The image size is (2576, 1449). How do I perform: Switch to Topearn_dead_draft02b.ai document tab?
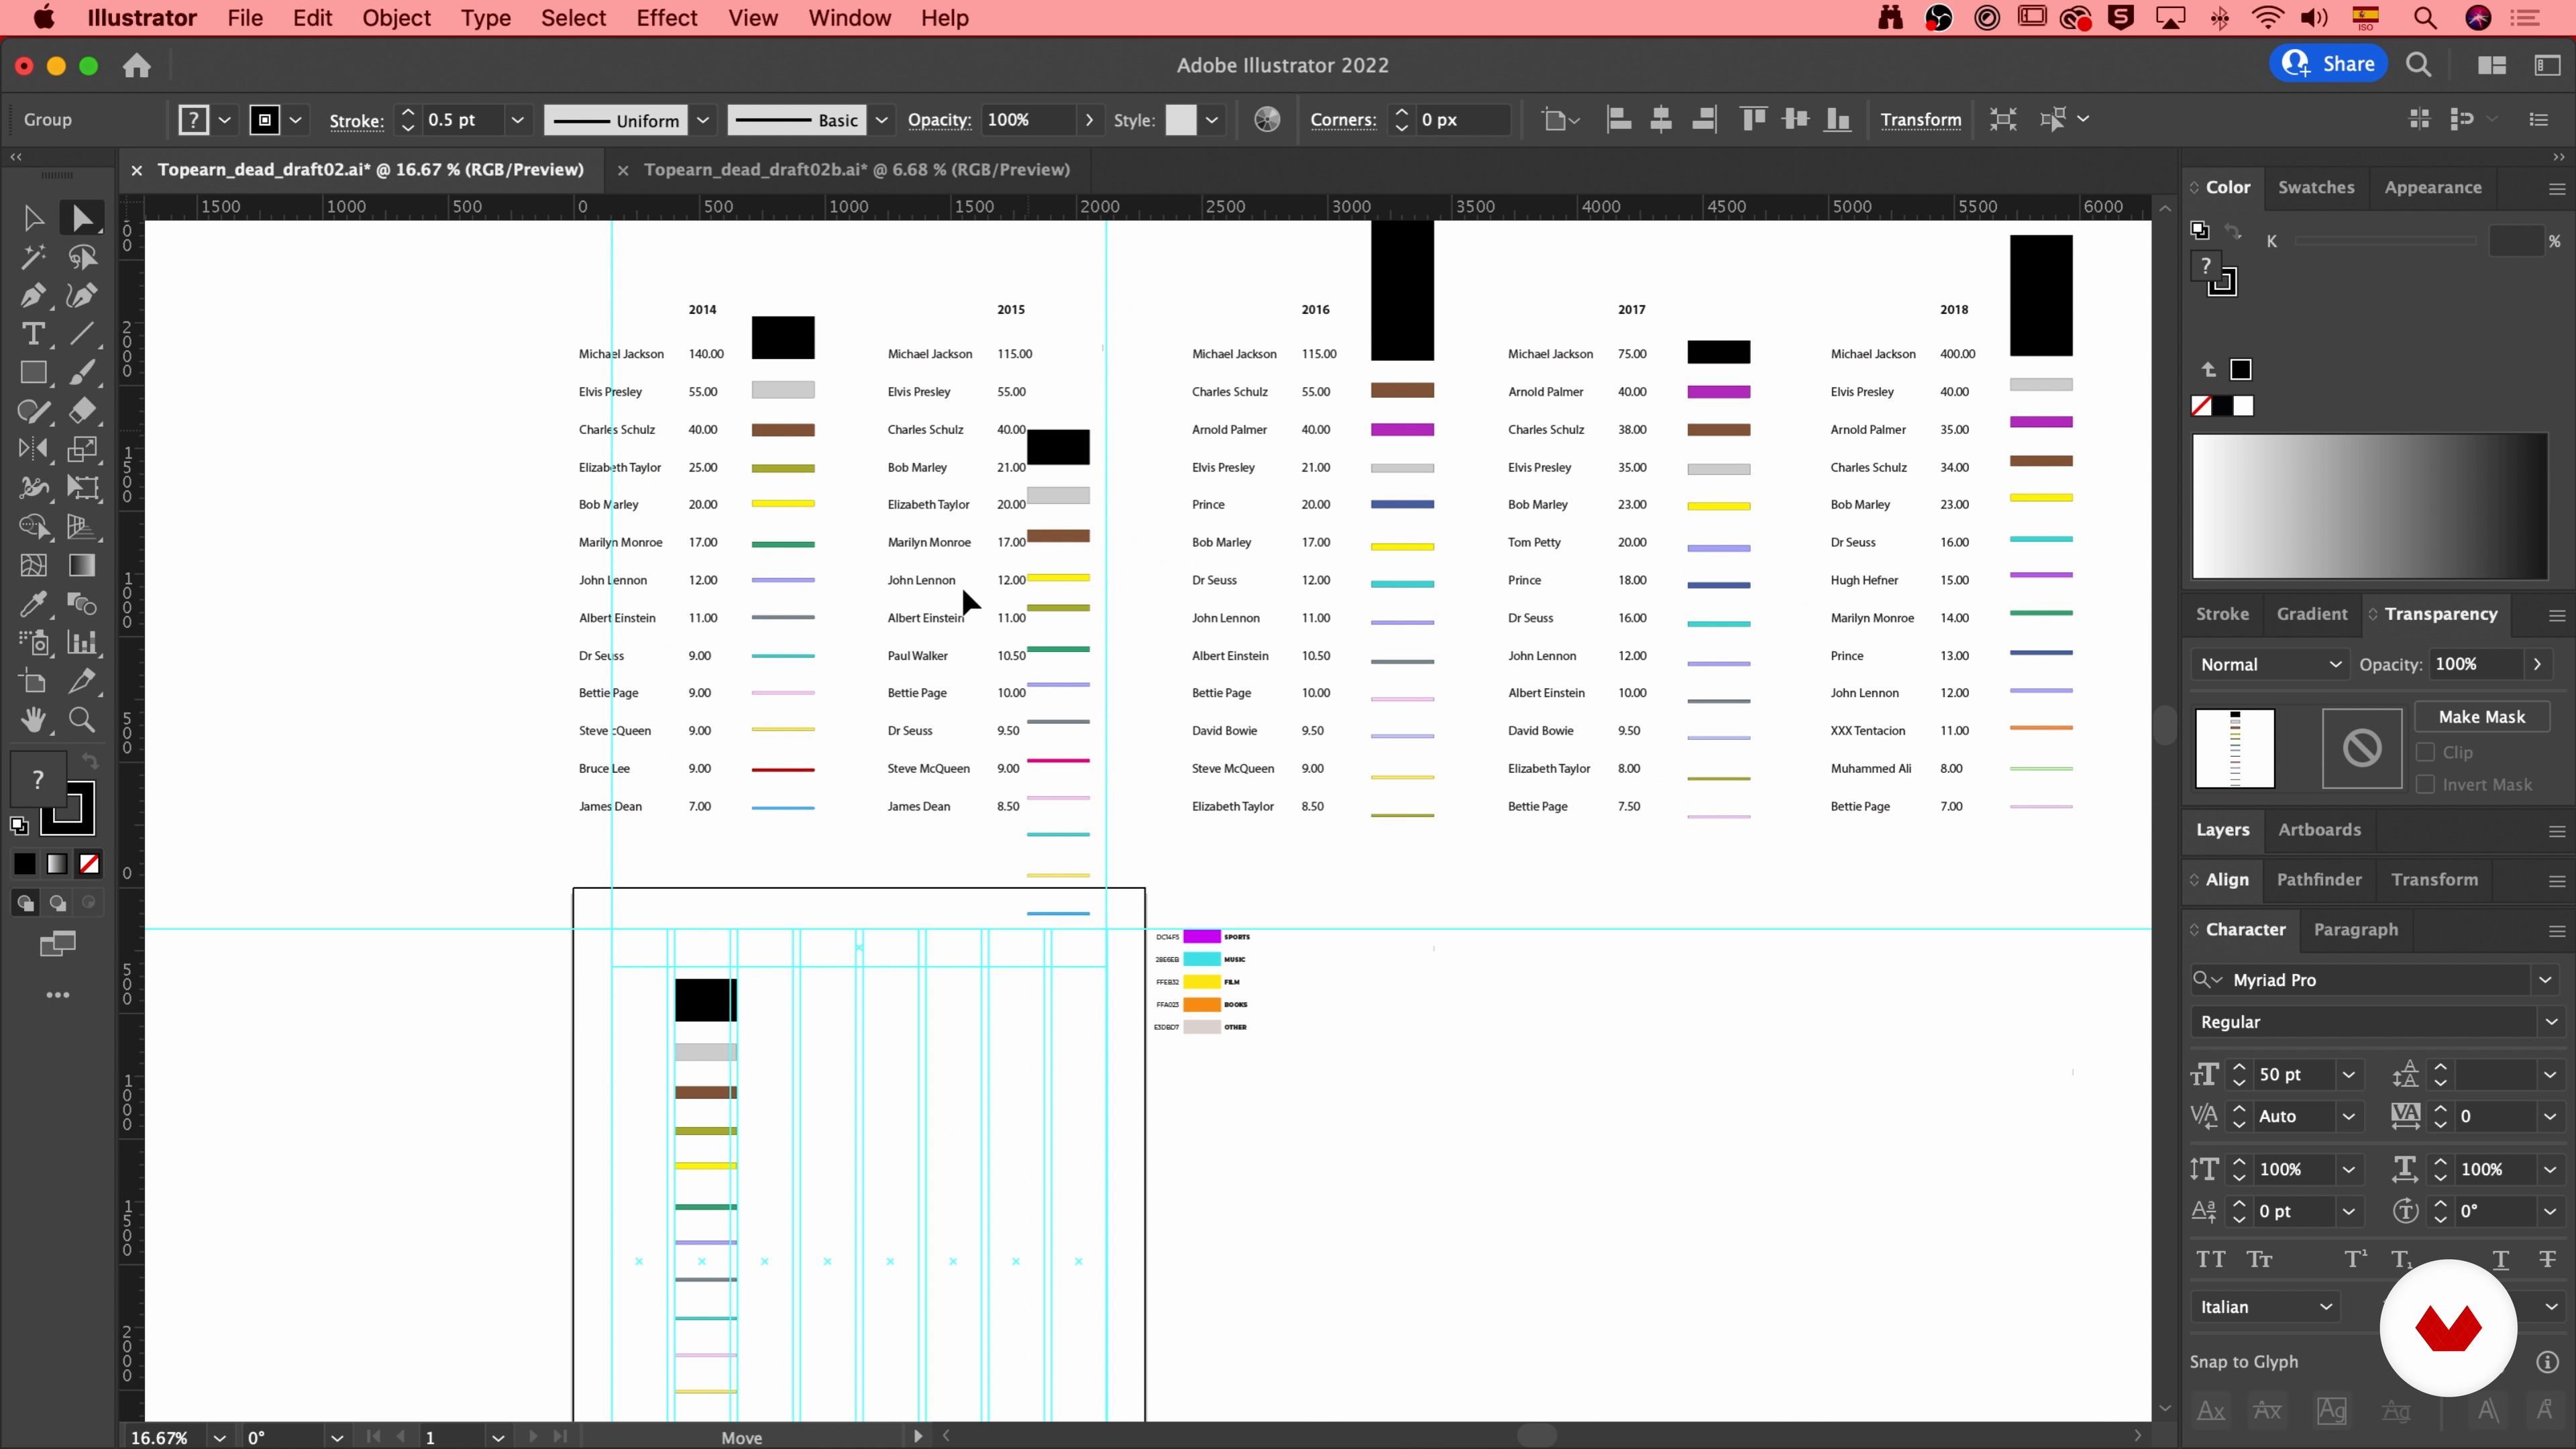click(857, 170)
